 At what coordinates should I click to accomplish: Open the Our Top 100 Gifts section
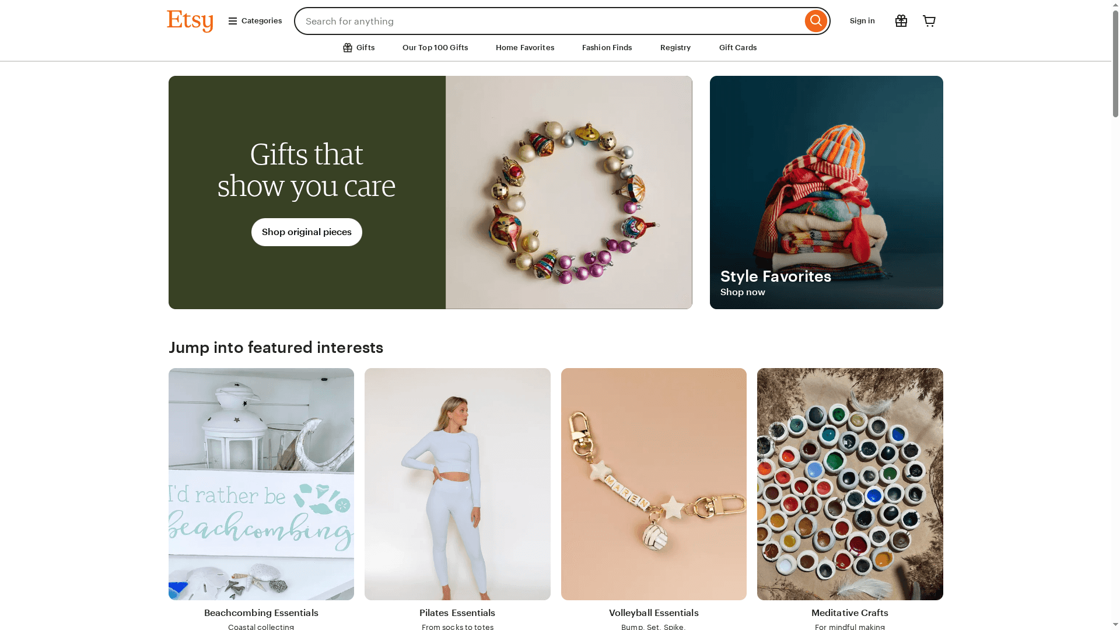tap(435, 47)
